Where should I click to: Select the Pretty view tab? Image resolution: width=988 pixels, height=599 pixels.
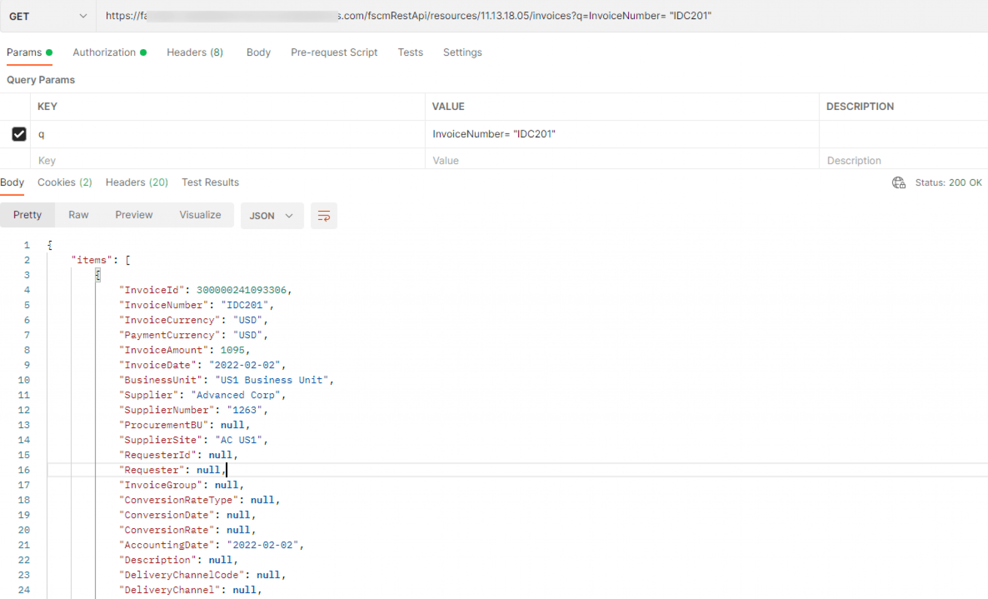(x=27, y=215)
